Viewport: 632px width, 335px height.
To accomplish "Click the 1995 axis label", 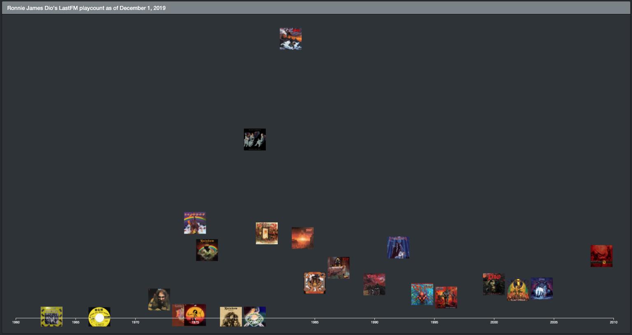I will pos(434,322).
